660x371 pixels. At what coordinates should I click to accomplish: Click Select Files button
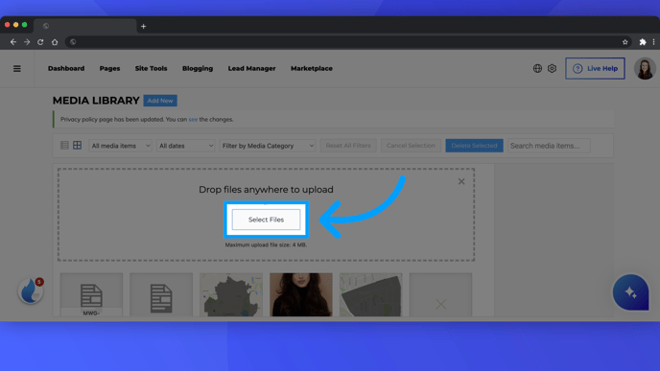point(266,220)
